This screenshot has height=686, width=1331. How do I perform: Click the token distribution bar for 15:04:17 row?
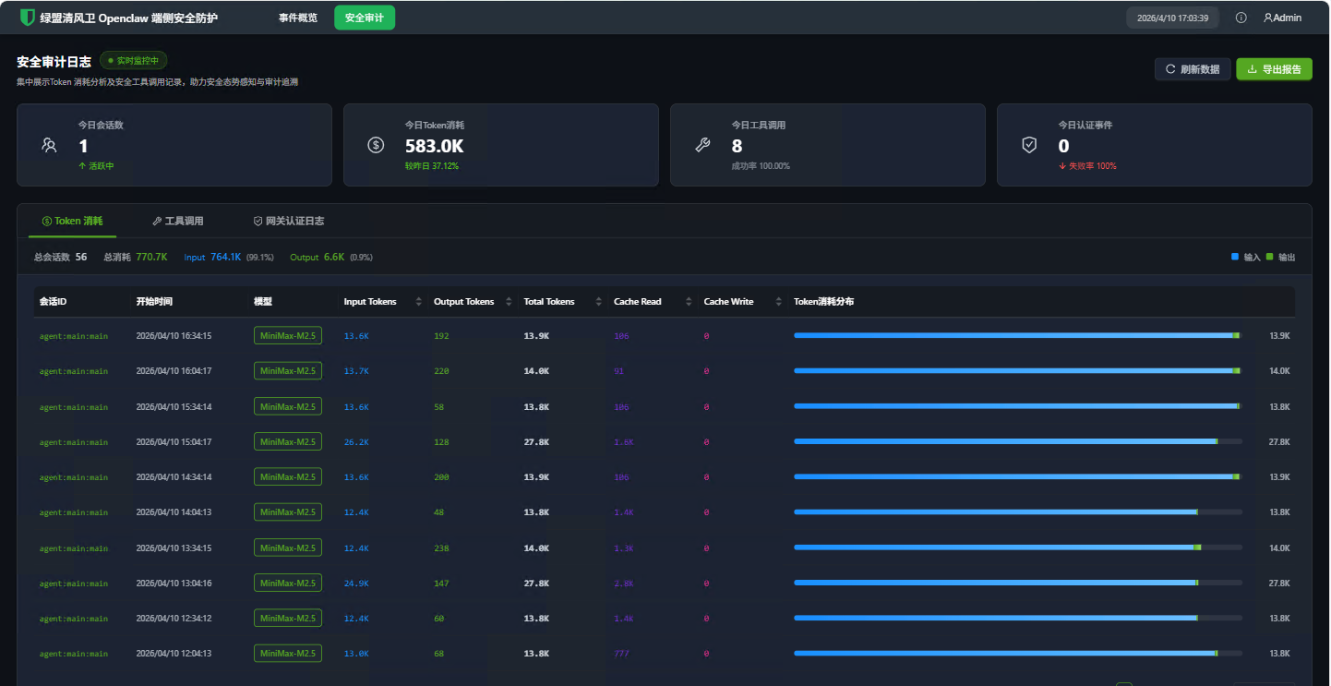point(1017,441)
